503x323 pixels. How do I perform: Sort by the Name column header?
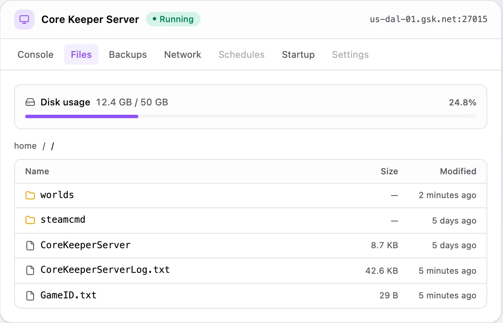click(x=37, y=171)
